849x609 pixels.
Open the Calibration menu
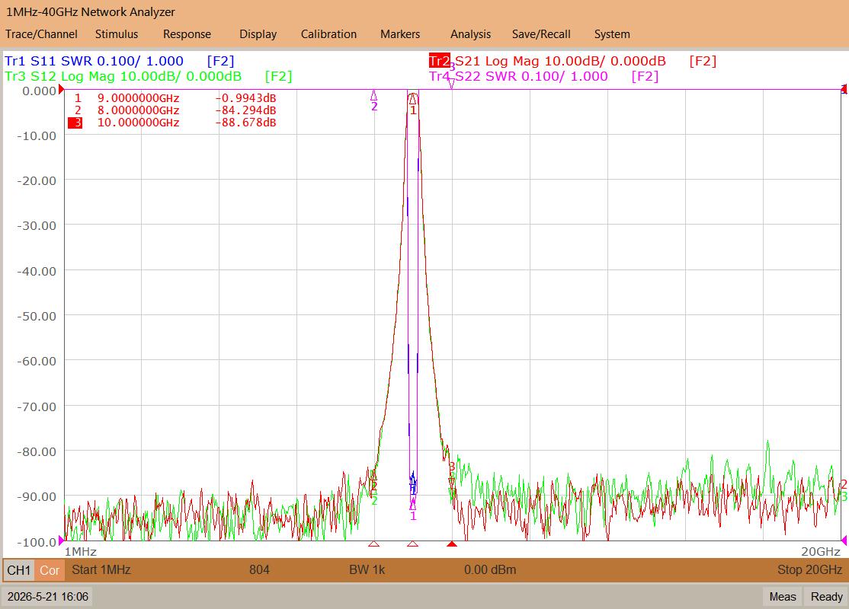(x=328, y=34)
